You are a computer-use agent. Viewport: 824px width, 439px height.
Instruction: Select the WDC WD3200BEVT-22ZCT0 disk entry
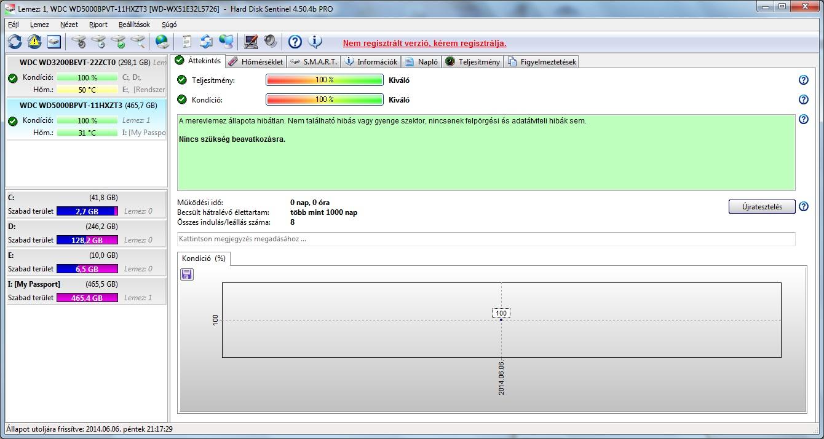pos(87,76)
